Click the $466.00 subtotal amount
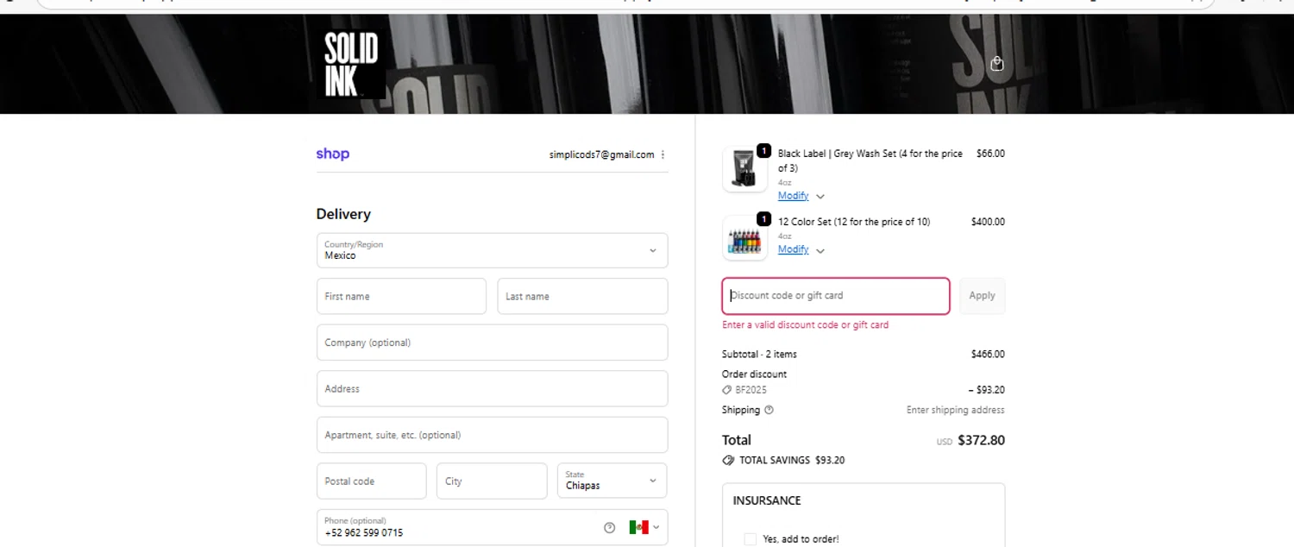 click(x=988, y=355)
